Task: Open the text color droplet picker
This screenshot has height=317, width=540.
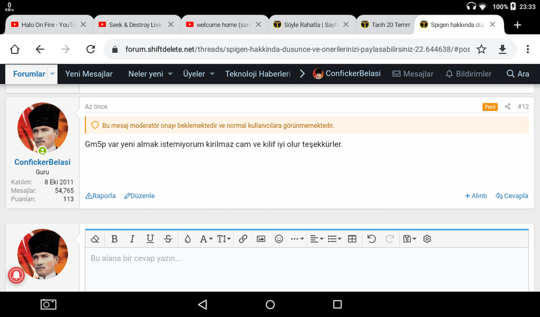Action: pyautogui.click(x=187, y=239)
